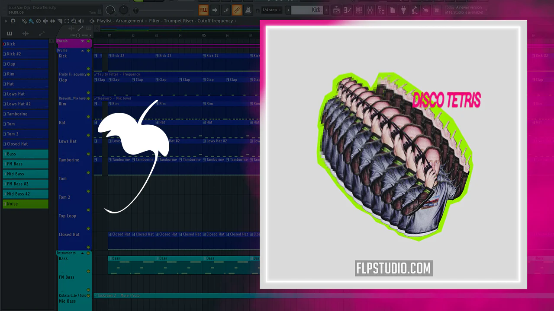Show pattern clips in the picker panel
The height and width of the screenshot is (311, 554).
click(x=10, y=34)
